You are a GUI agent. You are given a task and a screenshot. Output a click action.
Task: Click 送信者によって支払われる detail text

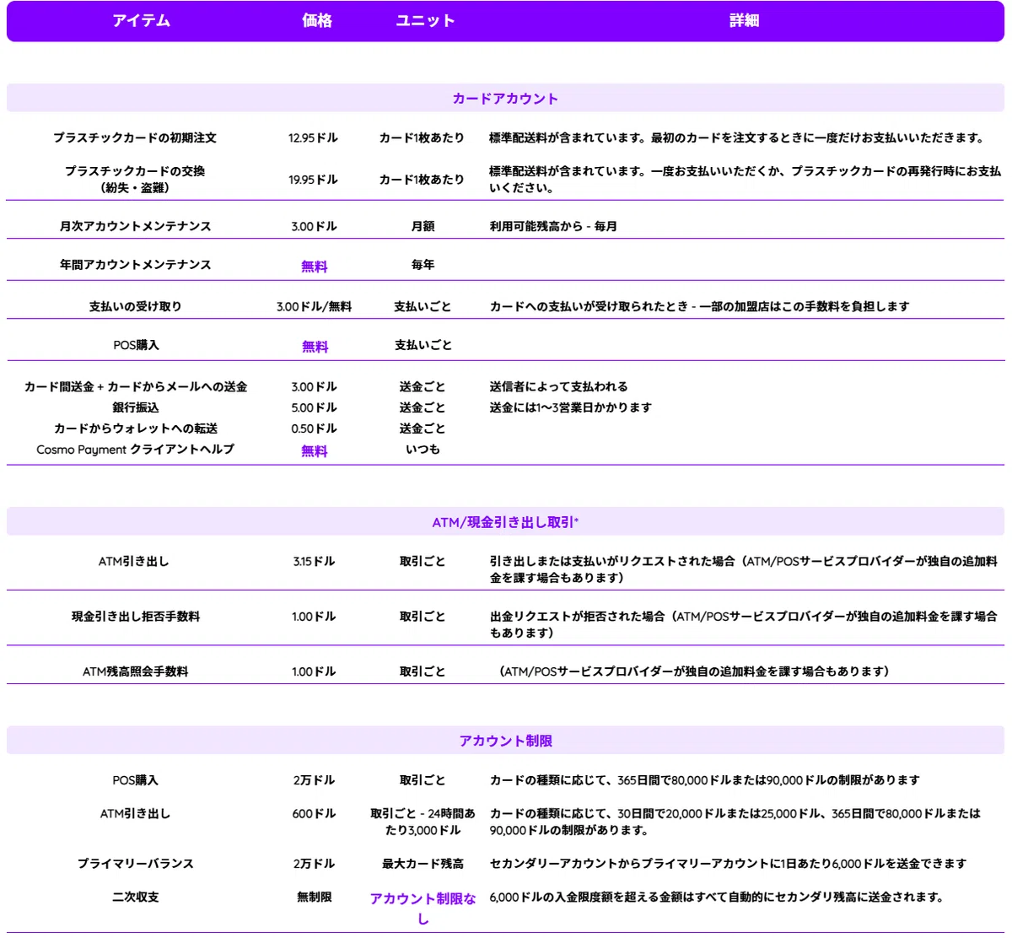pos(558,386)
